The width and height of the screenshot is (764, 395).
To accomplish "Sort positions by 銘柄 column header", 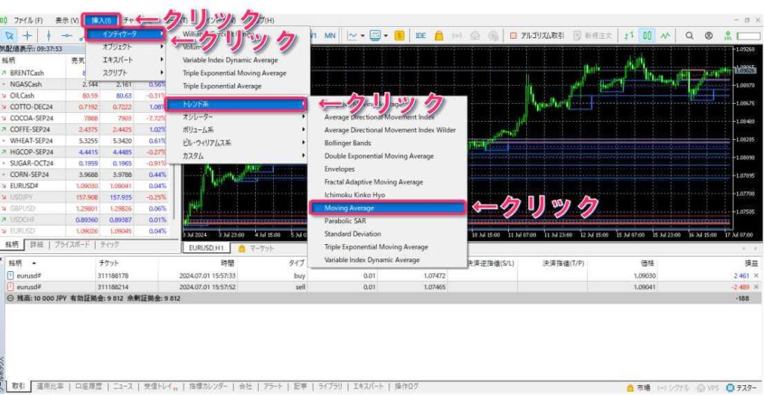I will 22,263.
